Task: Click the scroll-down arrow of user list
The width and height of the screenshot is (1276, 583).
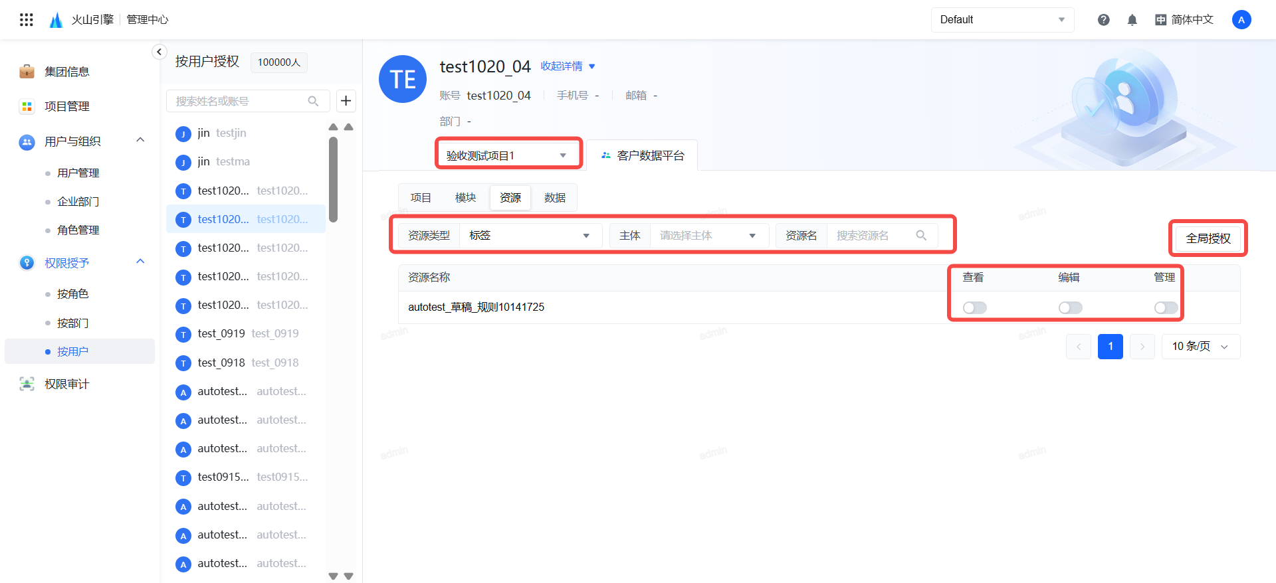Action: click(333, 576)
